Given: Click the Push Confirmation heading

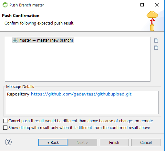Looking at the screenshot, I should pyautogui.click(x=21, y=15).
